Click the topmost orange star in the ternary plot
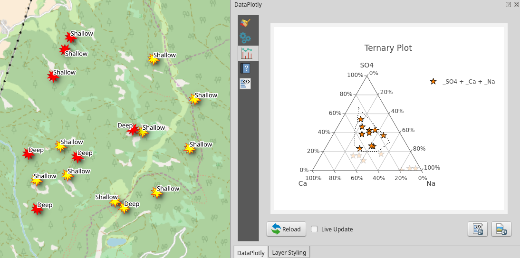Screen dimensions: 520x258 pyautogui.click(x=361, y=119)
